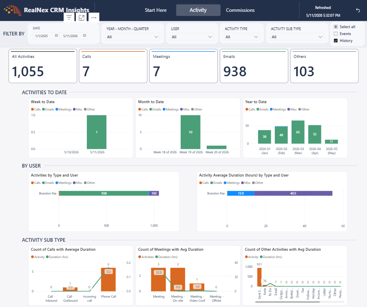Screen dimensions: 367x307
Task: Enable the Events checkbox
Action: 336,34
